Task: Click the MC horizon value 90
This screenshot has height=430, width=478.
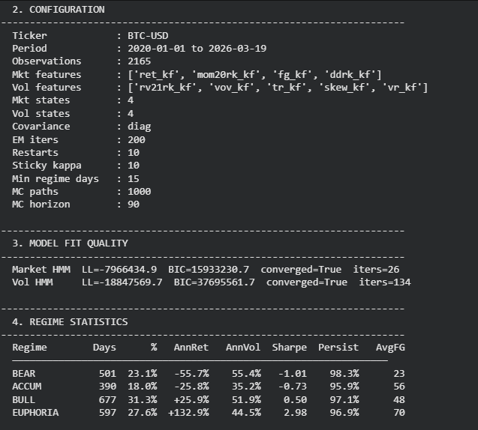Action: [134, 205]
